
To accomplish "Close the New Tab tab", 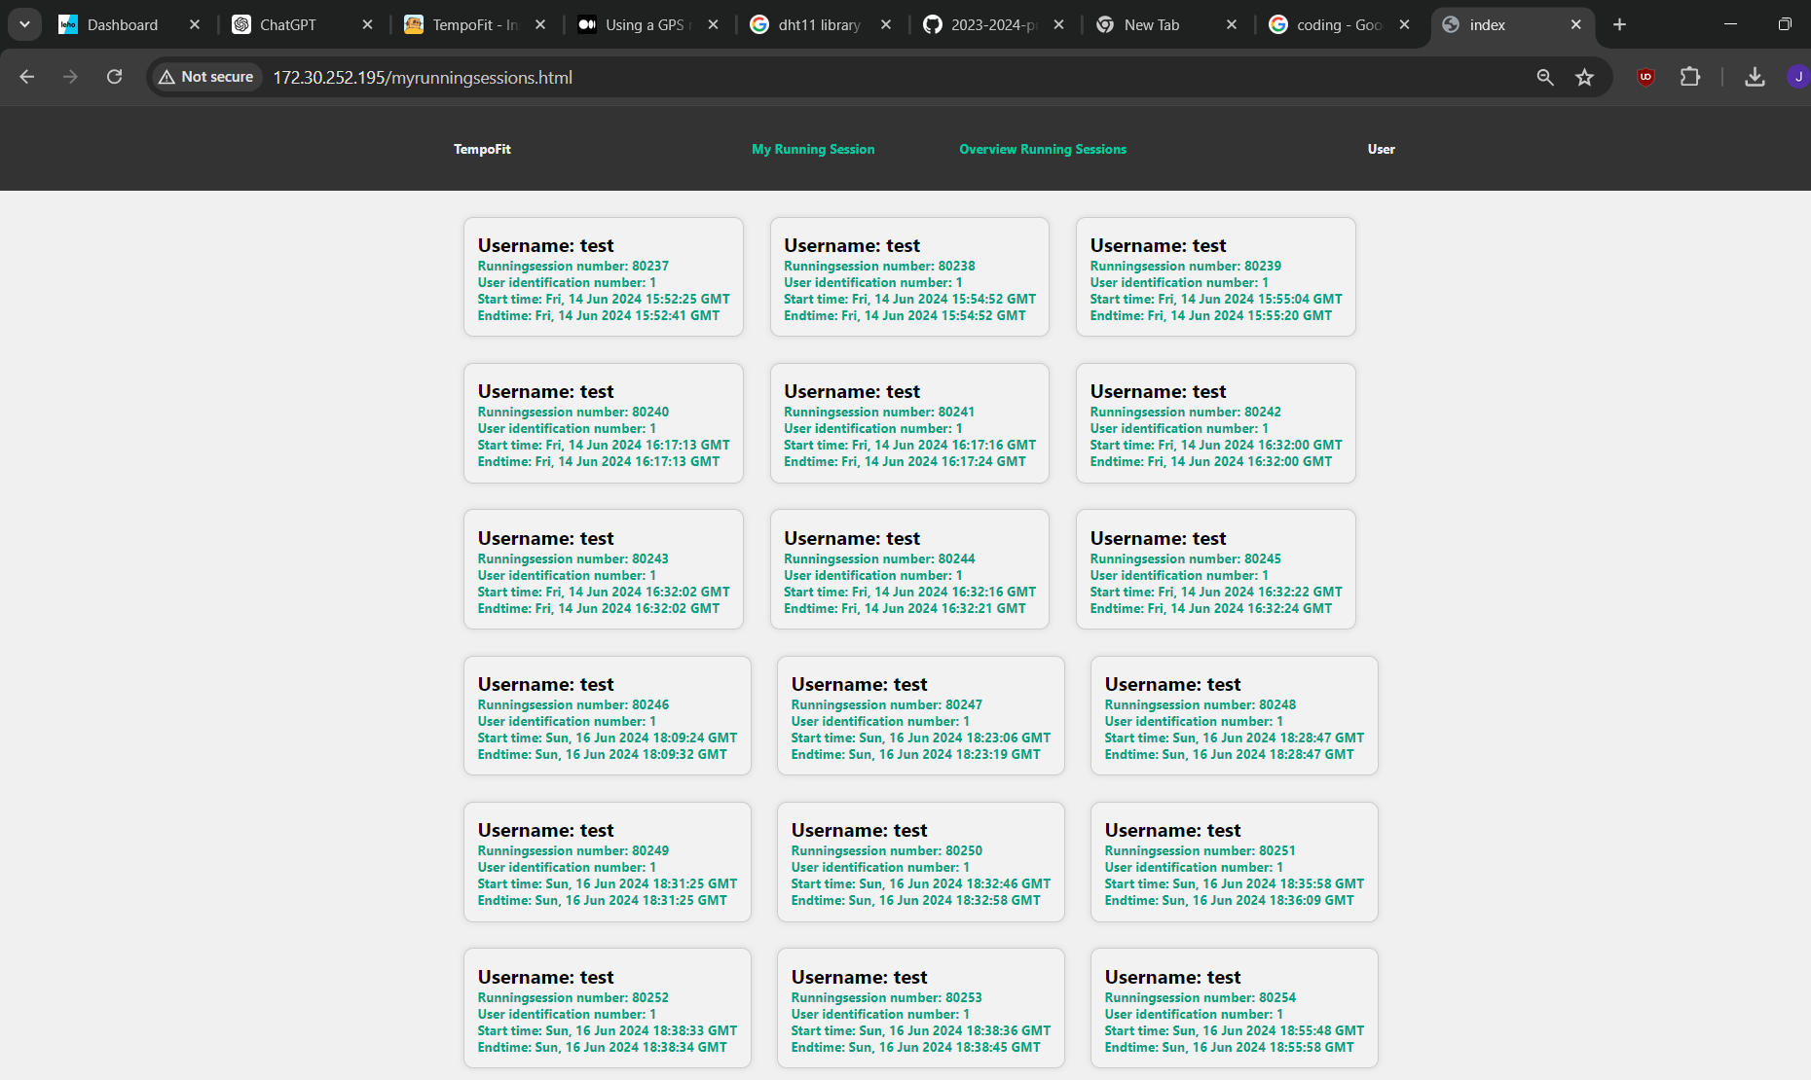I will pyautogui.click(x=1232, y=24).
